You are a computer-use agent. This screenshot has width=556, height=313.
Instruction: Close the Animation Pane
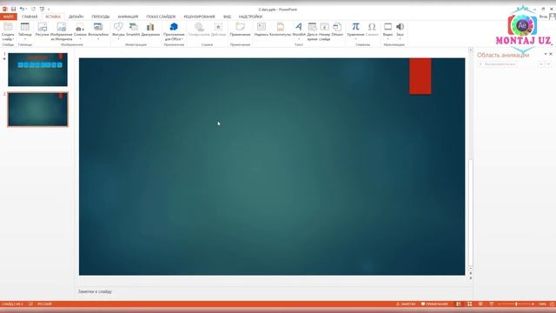click(551, 54)
